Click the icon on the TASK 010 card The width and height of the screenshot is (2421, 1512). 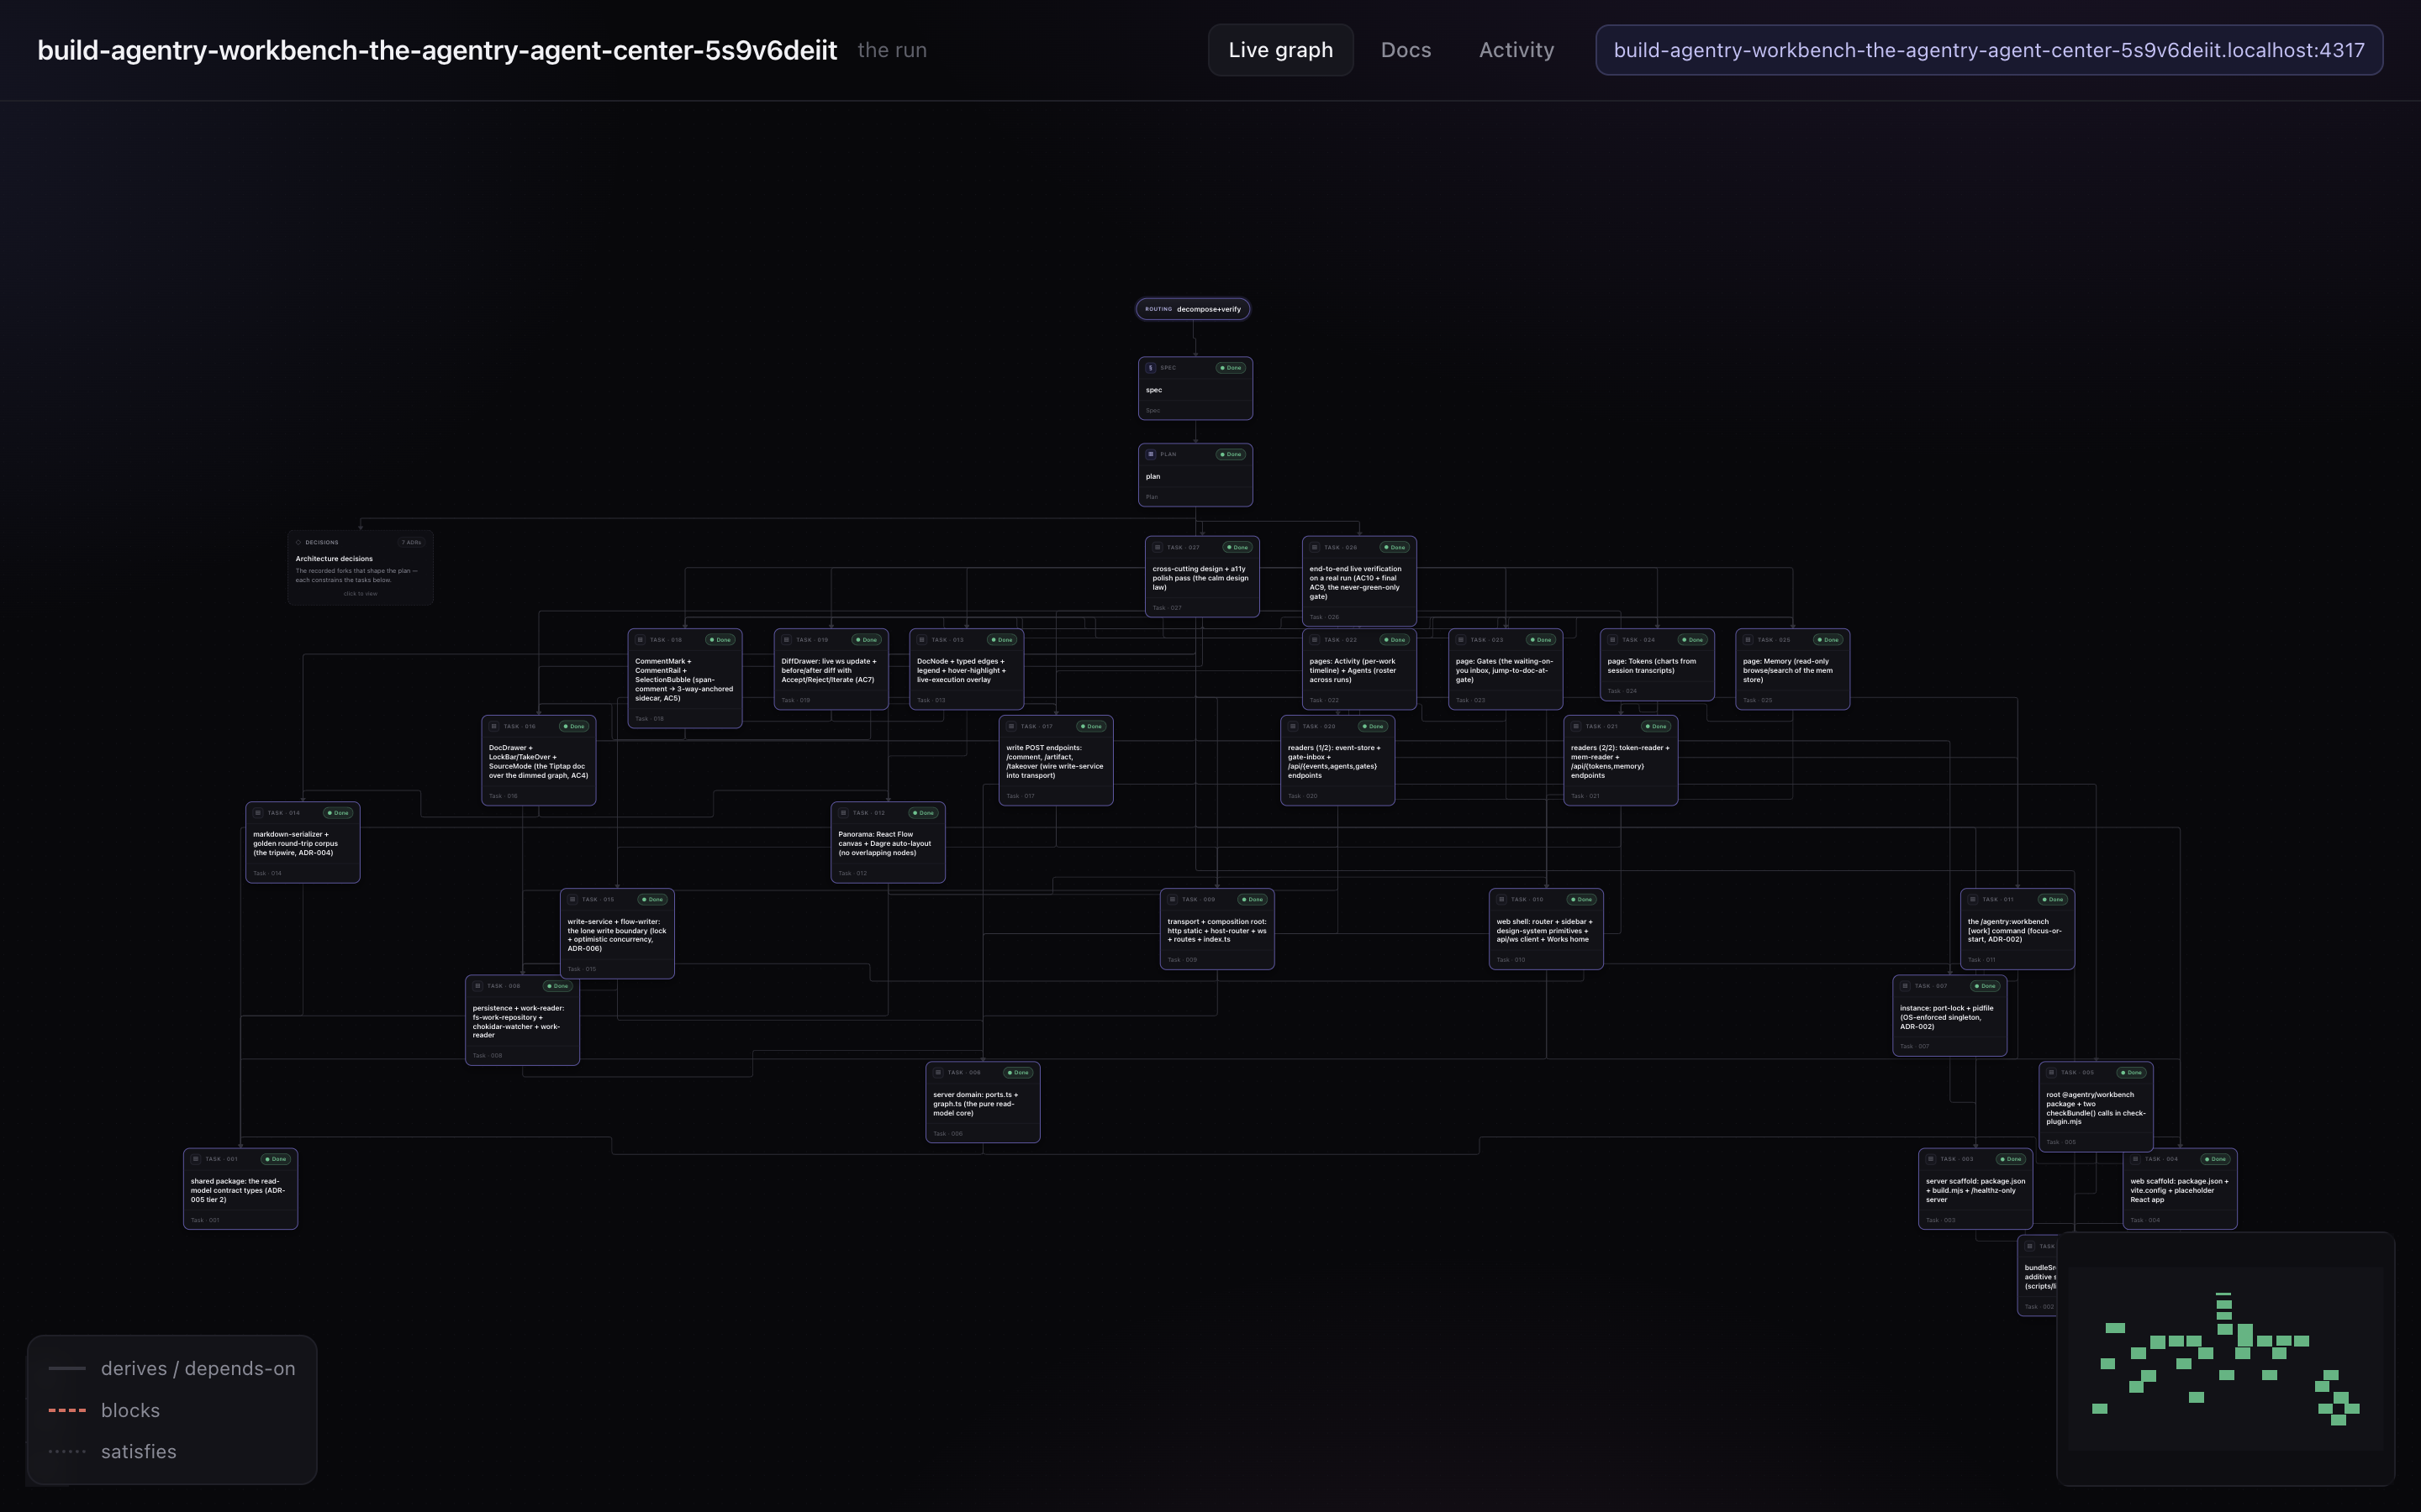[1501, 899]
